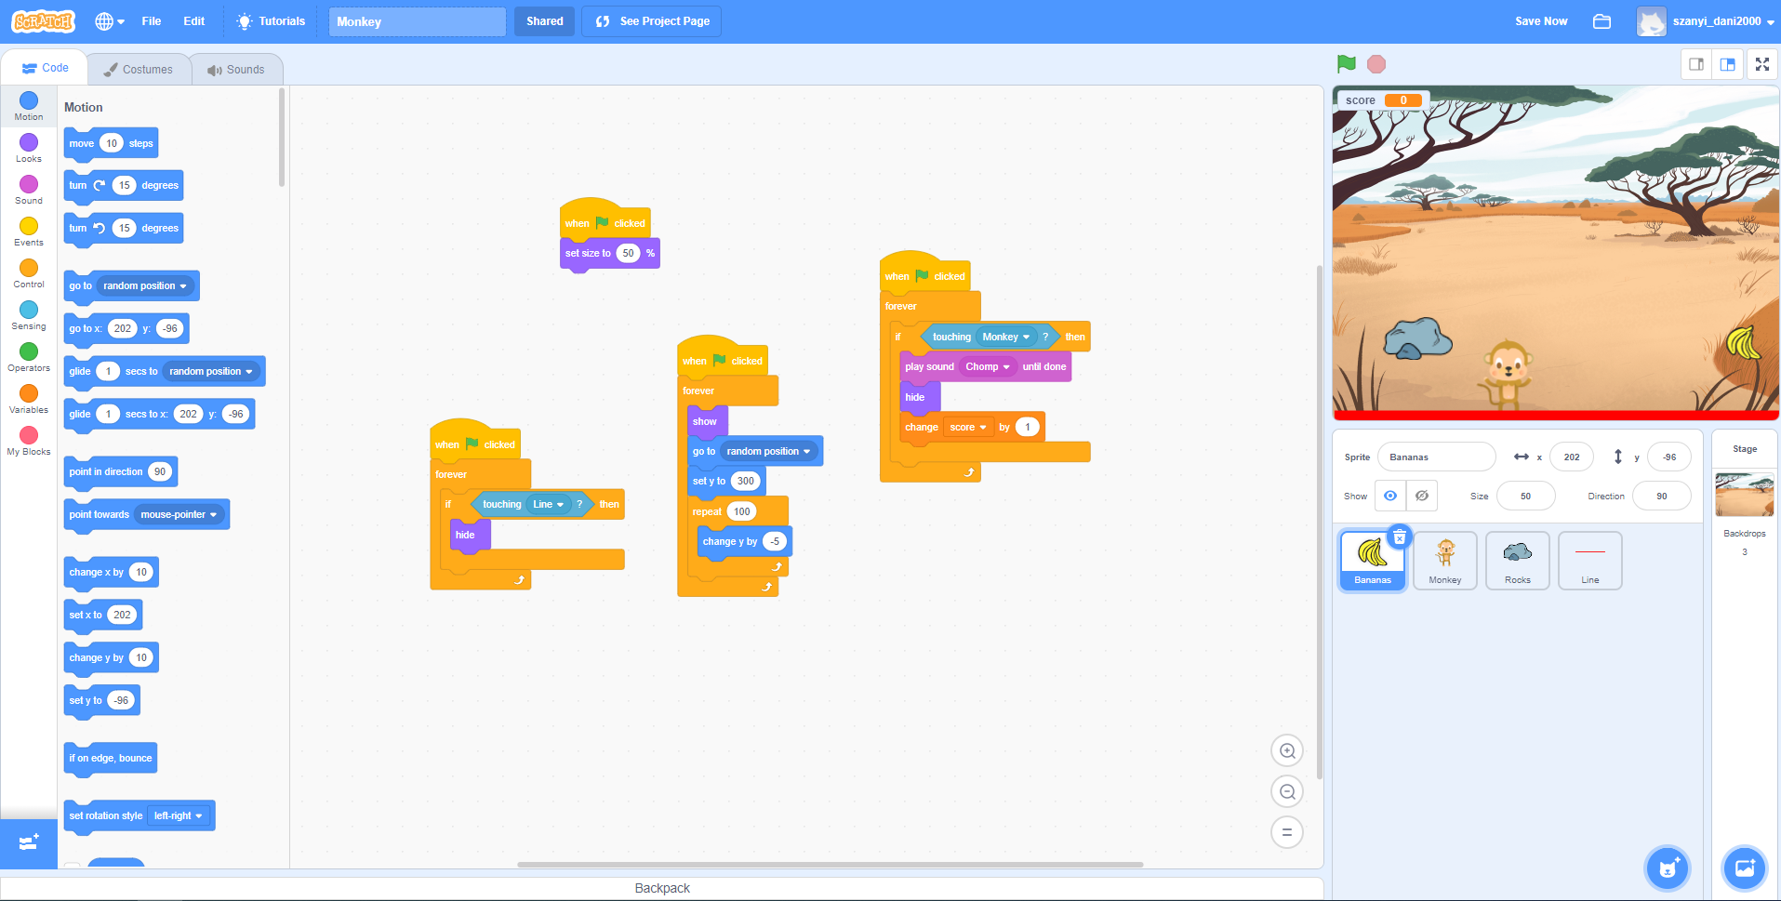Select the My Blocks category
The image size is (1781, 901).
[x=29, y=441]
